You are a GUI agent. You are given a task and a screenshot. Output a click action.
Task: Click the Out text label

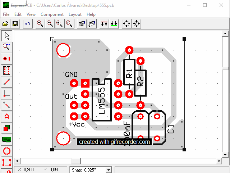point(71,97)
